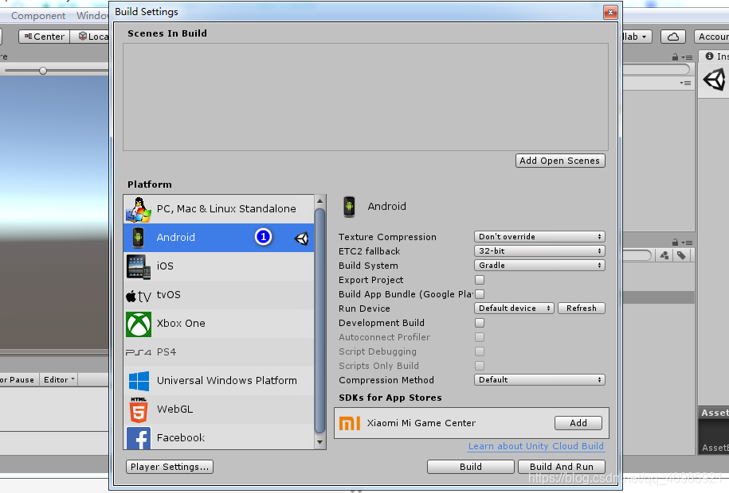The image size is (729, 493).
Task: Click the Unity logo in Inspector panel
Action: 714,80
